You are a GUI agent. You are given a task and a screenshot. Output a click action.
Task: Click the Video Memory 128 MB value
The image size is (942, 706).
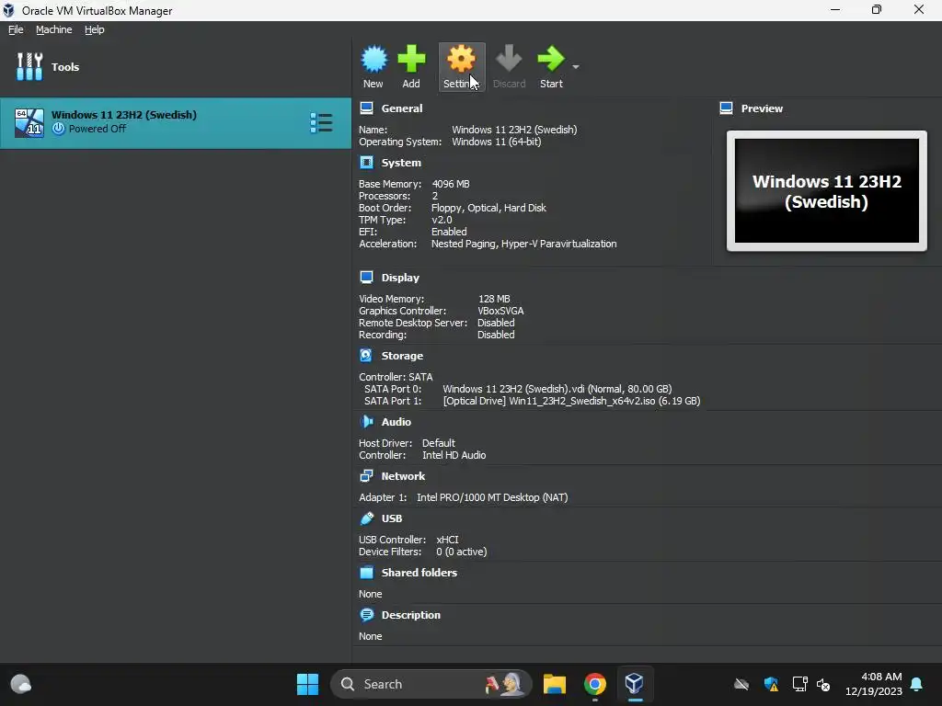coord(494,299)
